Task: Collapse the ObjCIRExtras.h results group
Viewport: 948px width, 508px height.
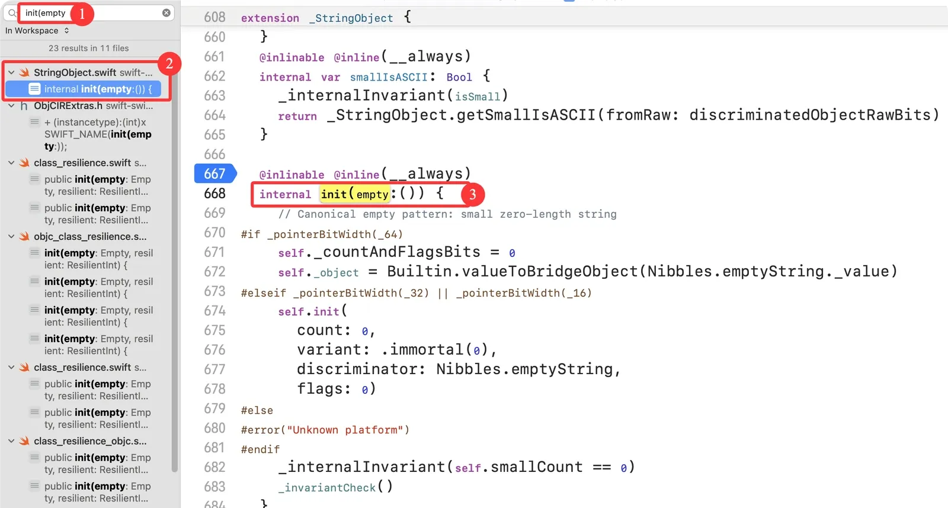Action: click(11, 106)
